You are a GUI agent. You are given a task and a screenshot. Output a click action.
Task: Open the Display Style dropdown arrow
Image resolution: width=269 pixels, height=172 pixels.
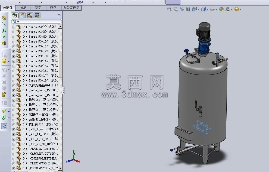click(207, 9)
